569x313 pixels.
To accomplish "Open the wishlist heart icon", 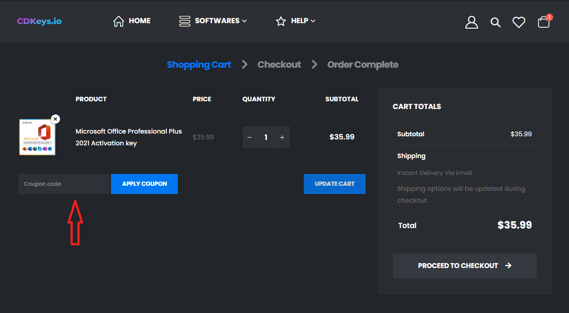I will click(x=519, y=22).
